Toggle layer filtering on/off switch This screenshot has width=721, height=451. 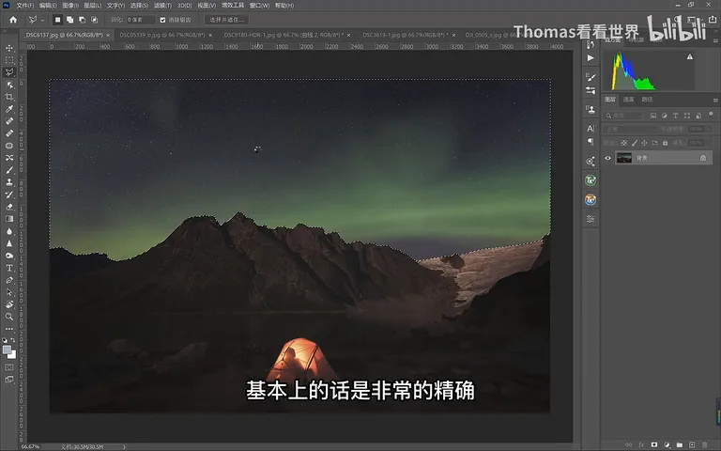[711, 114]
